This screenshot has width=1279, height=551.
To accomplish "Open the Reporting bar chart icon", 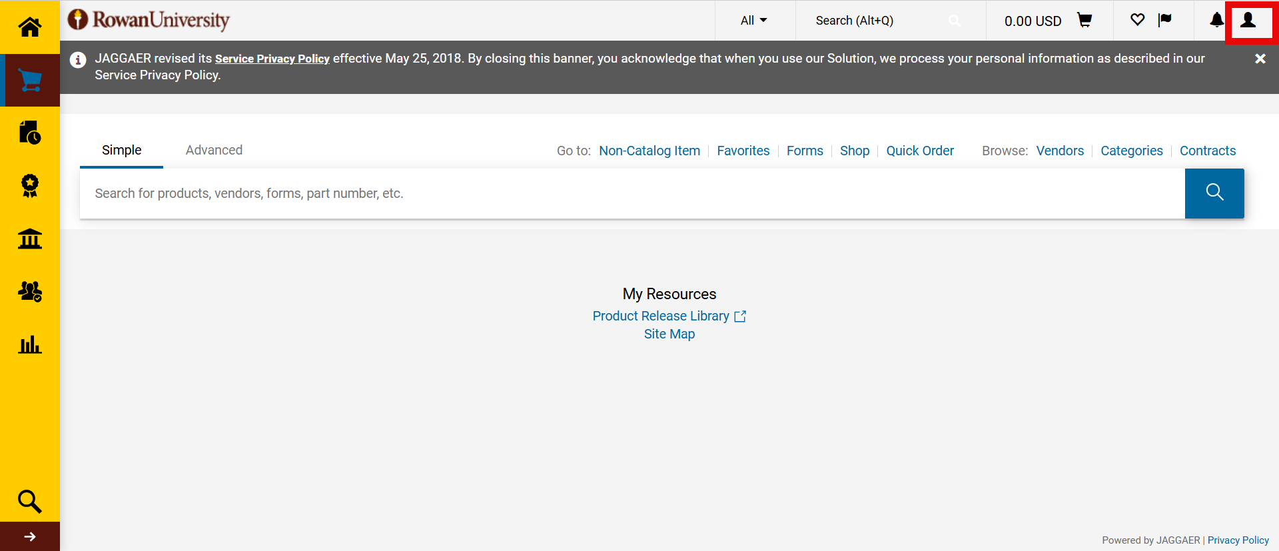I will [x=30, y=344].
